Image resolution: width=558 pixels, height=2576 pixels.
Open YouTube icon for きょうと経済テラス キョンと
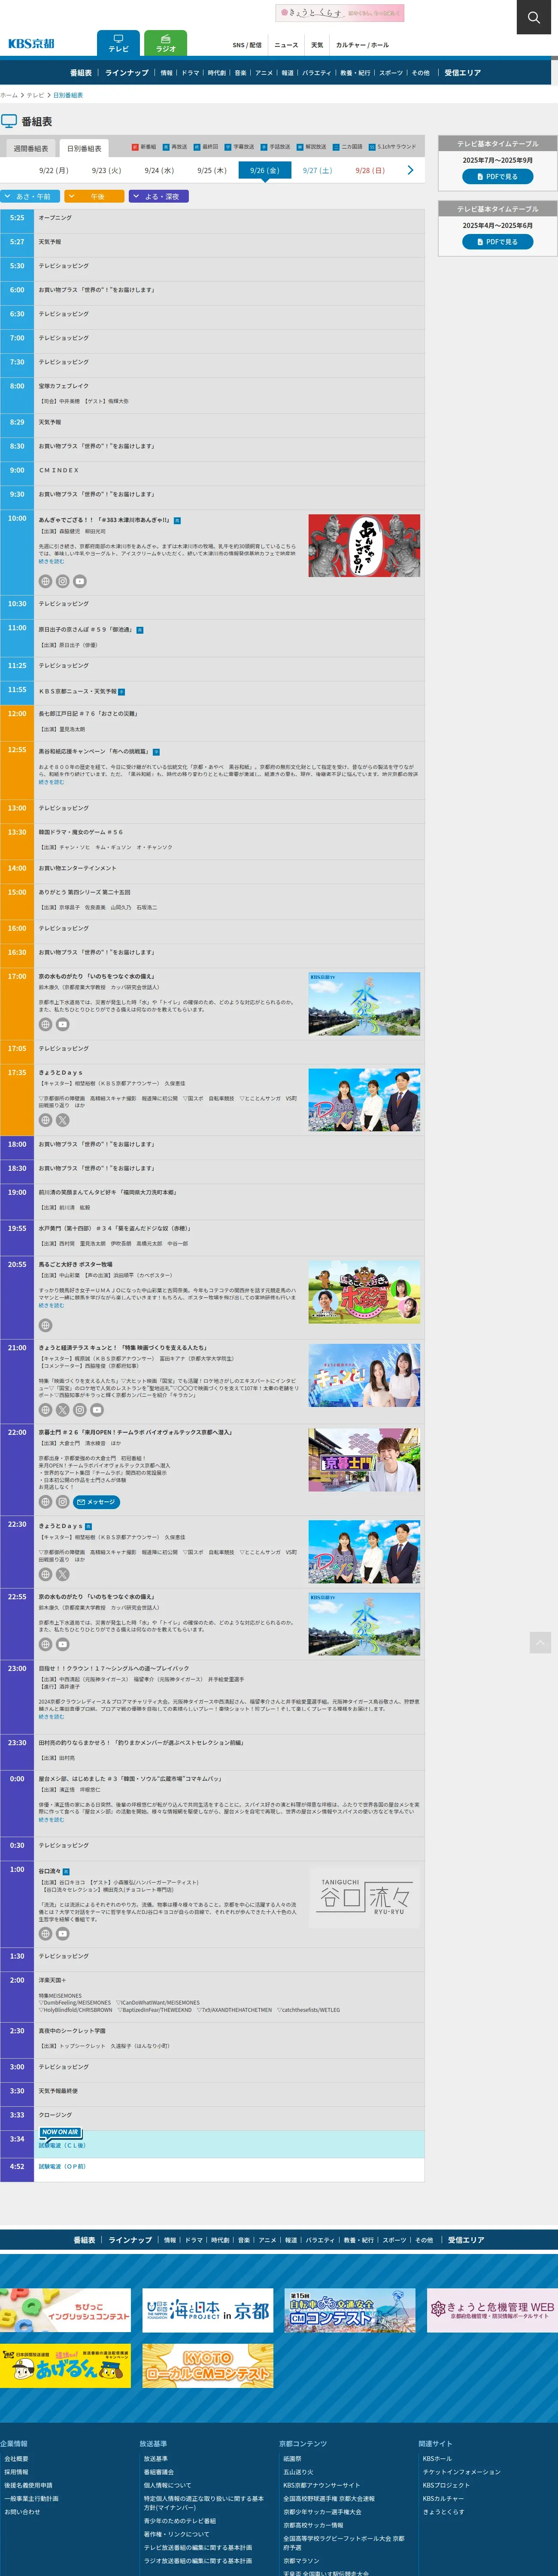(x=96, y=1410)
